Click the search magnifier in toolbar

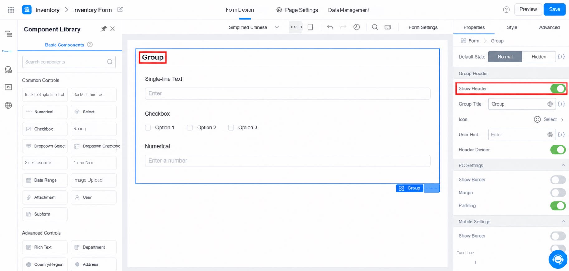click(375, 27)
